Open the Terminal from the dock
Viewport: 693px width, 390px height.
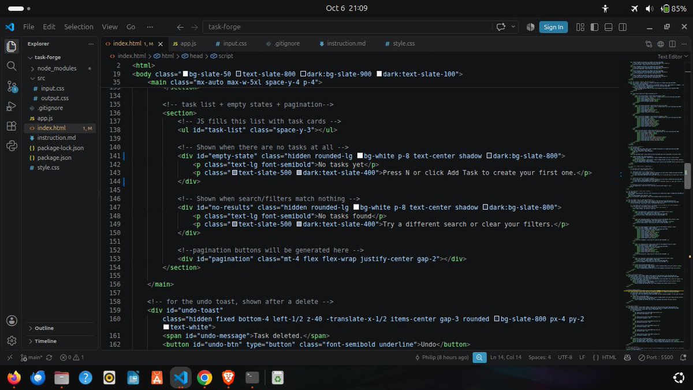pyautogui.click(x=252, y=378)
